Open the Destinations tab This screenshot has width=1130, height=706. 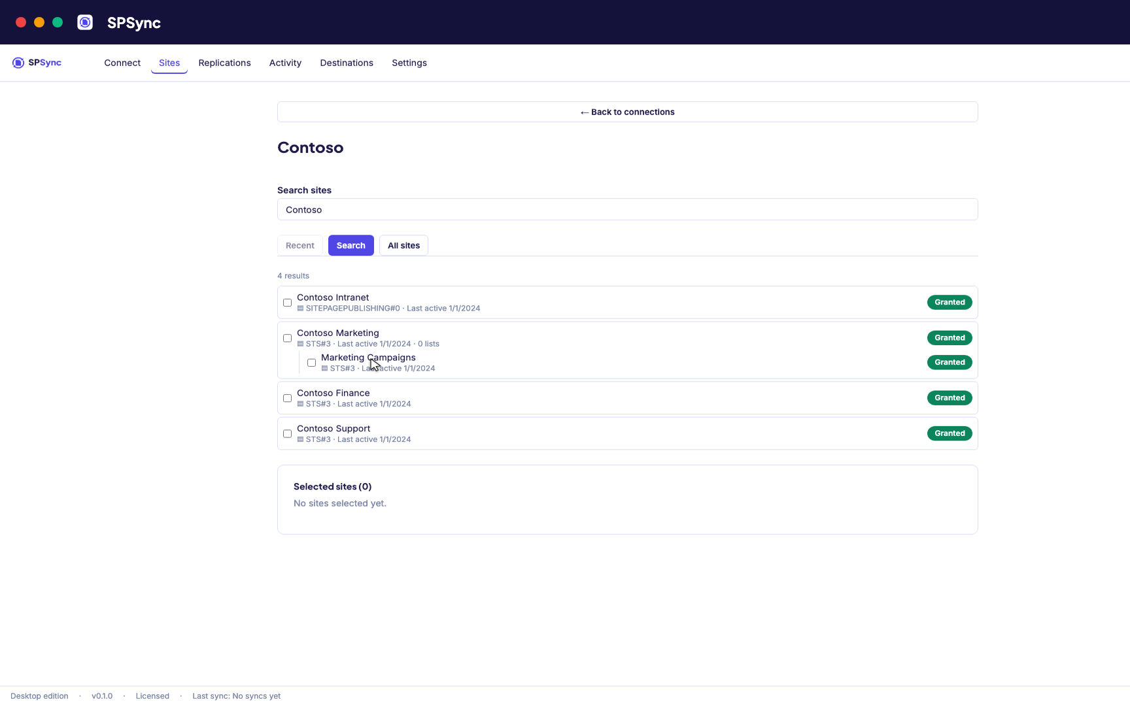pyautogui.click(x=347, y=63)
